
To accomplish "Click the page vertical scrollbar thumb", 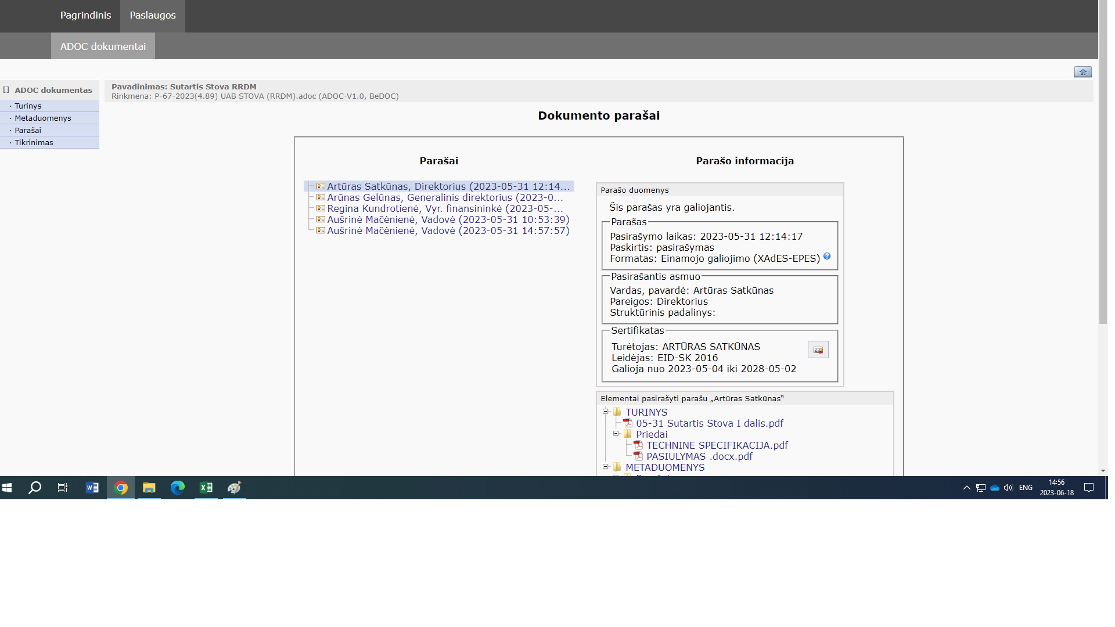I will pos(1103,163).
